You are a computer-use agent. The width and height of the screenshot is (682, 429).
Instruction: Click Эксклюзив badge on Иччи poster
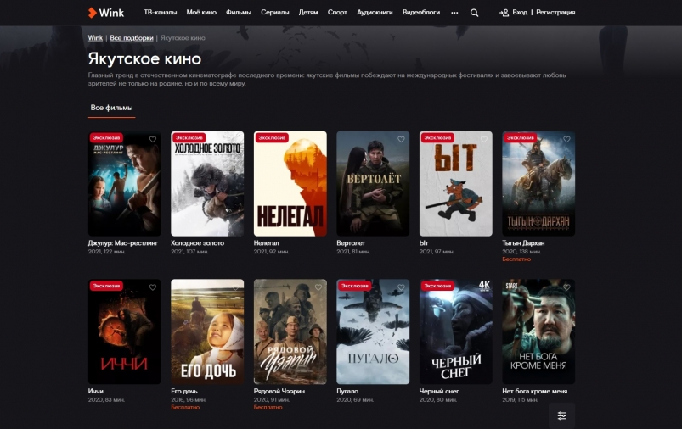tap(106, 286)
